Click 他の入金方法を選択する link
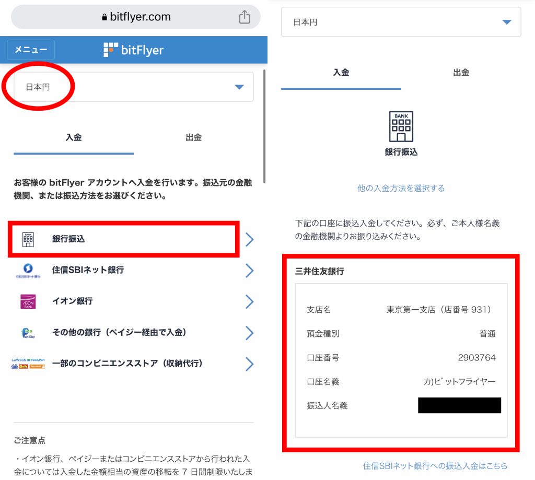 coord(401,189)
